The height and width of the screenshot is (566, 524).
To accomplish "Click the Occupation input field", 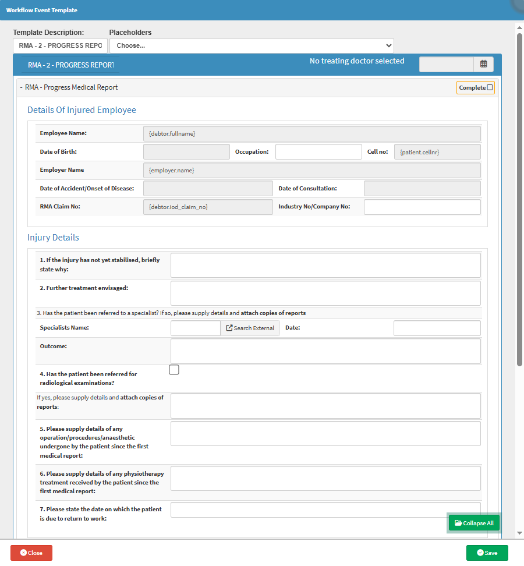I will point(318,151).
